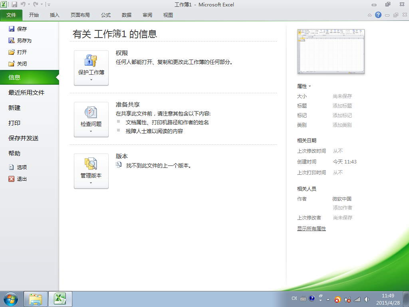Switch to the View (视图) tab
409x307 pixels.
168,15
